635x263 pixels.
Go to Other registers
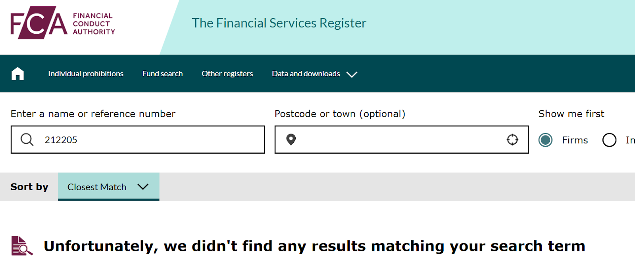point(227,73)
